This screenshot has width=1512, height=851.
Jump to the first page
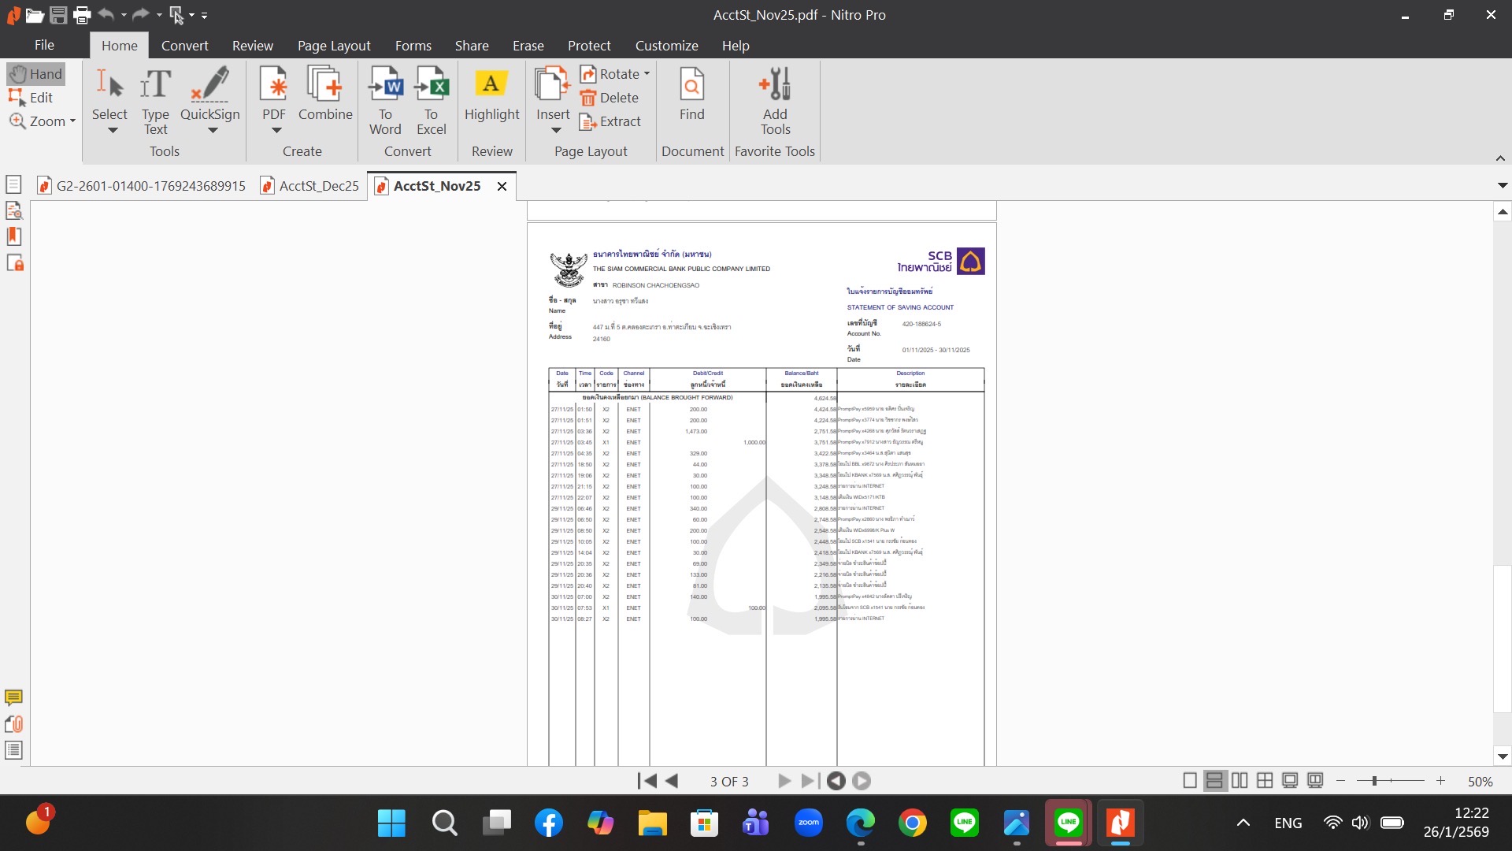(647, 781)
